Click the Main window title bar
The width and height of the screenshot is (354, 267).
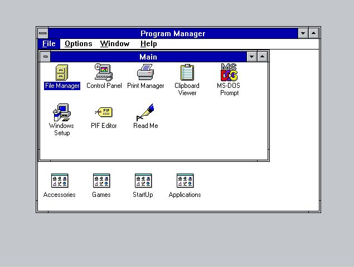(148, 57)
